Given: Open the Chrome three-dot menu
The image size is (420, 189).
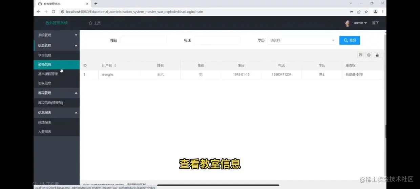Looking at the screenshot, I should point(383,12).
